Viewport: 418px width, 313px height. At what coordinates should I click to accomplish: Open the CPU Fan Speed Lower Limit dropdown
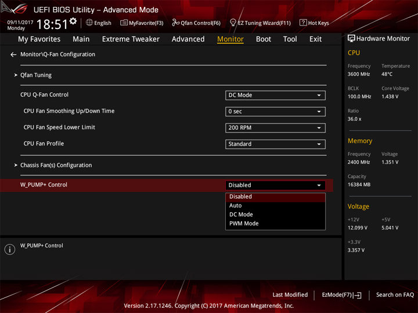coord(275,128)
